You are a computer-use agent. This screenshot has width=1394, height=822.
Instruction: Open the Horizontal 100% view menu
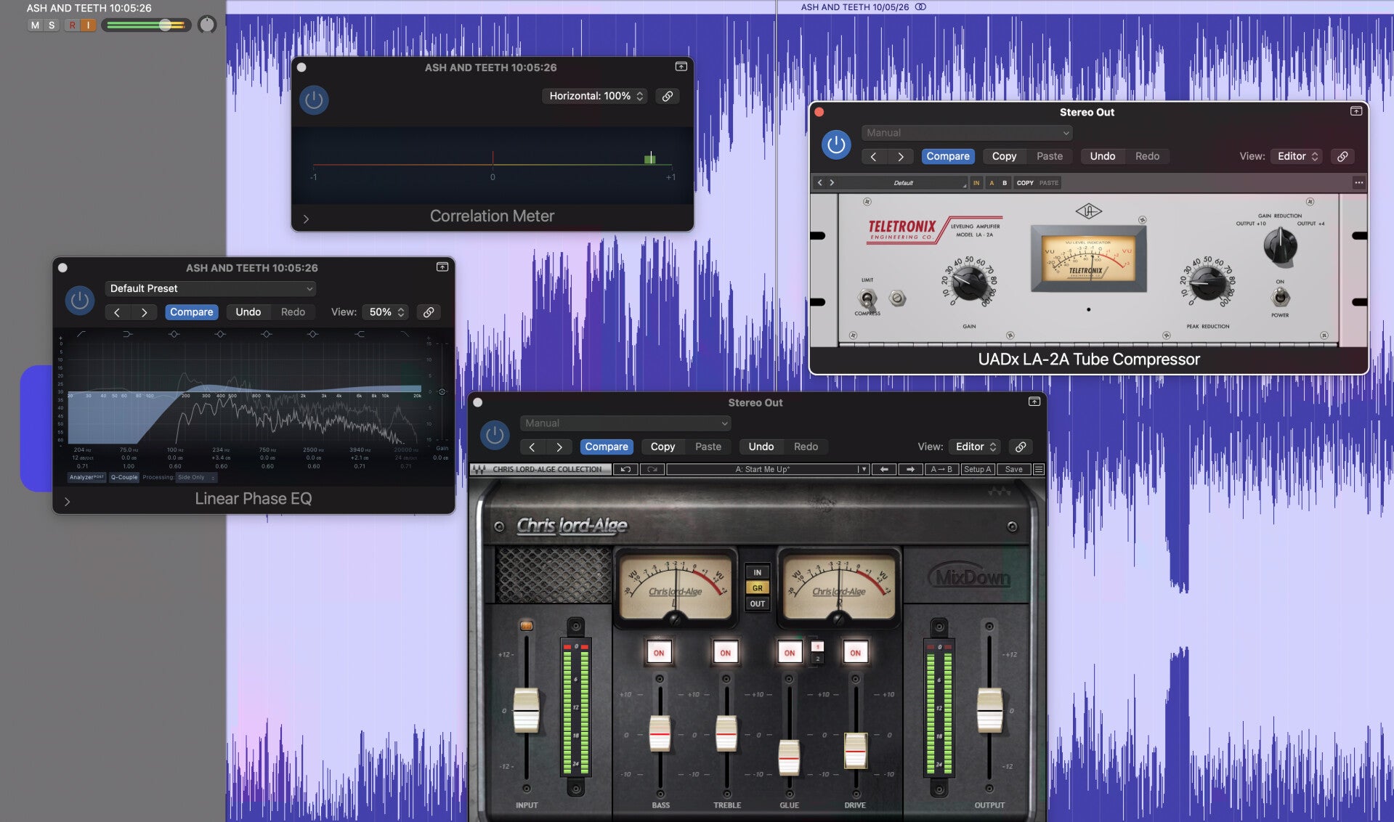click(596, 96)
